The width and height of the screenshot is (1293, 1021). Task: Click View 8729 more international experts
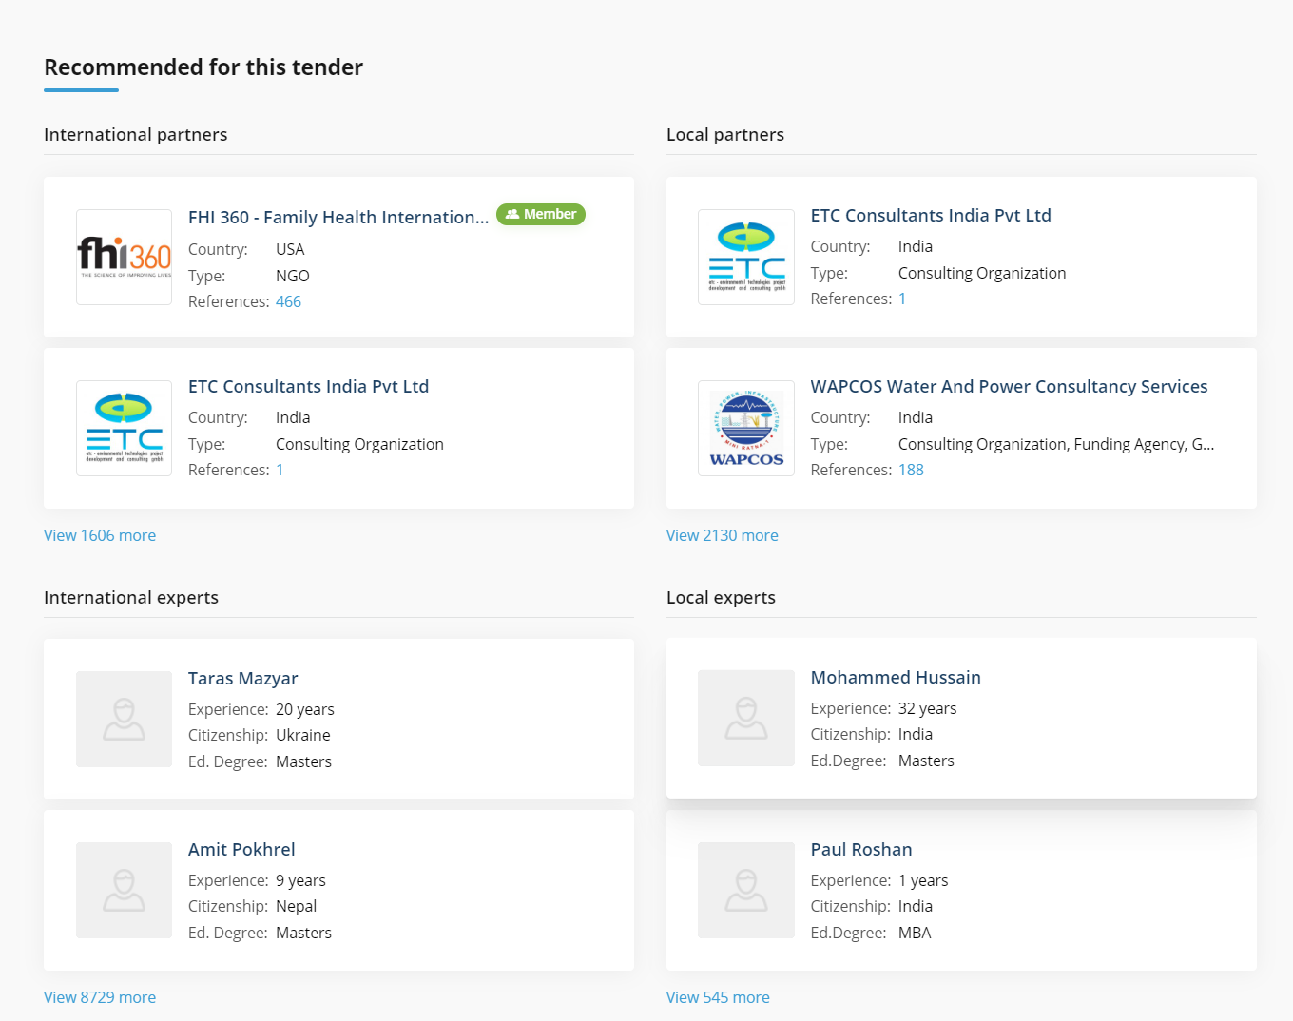pyautogui.click(x=100, y=997)
